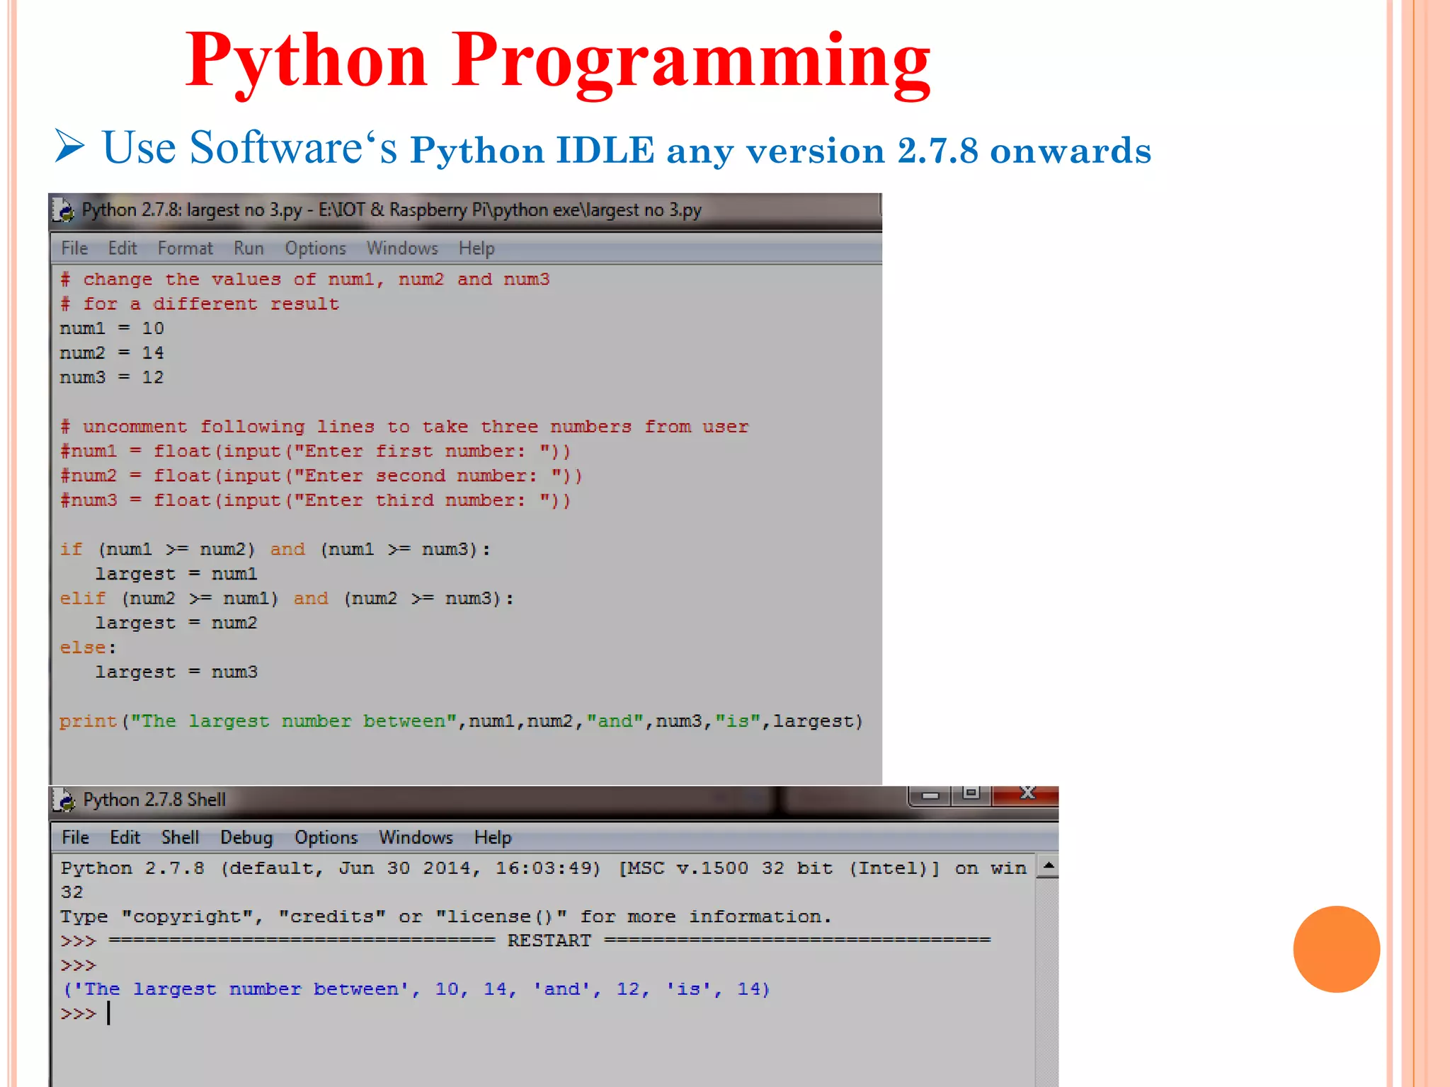Image resolution: width=1450 pixels, height=1087 pixels.
Task: Click the 'largest = num3' line
Action: [x=176, y=672]
